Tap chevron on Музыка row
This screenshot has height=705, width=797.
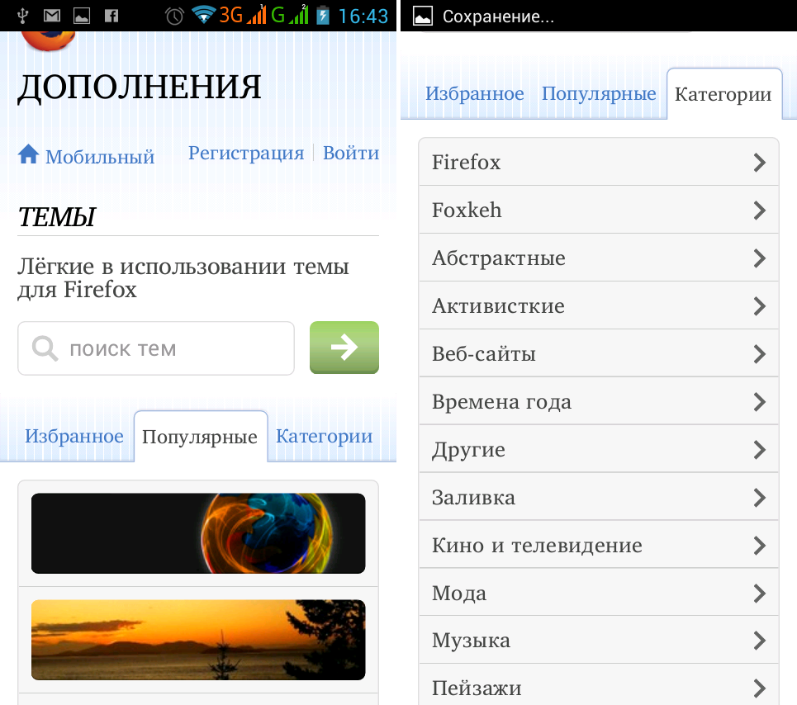pyautogui.click(x=759, y=641)
